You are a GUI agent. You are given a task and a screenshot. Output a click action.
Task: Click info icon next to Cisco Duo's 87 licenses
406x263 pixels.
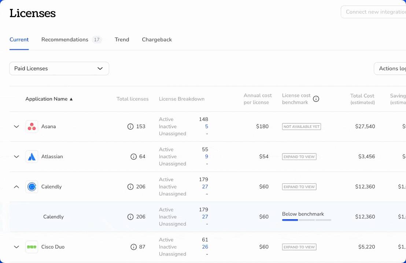tap(134, 247)
